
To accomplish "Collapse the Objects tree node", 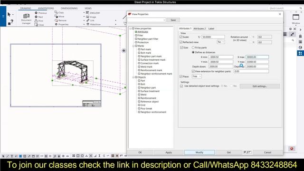I will tap(133, 77).
